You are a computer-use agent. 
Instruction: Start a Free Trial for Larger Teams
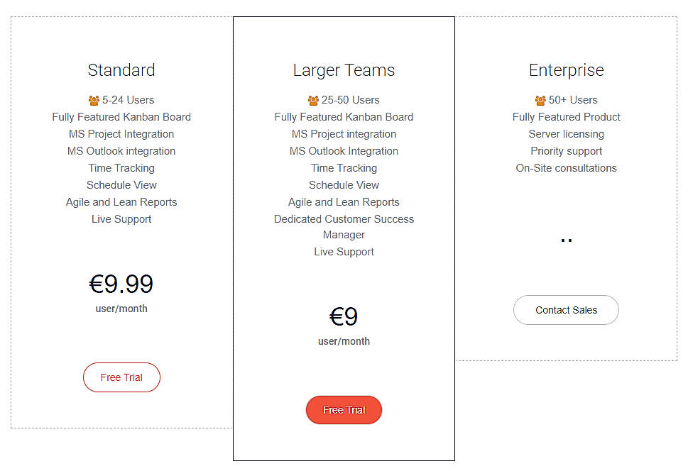coord(344,410)
